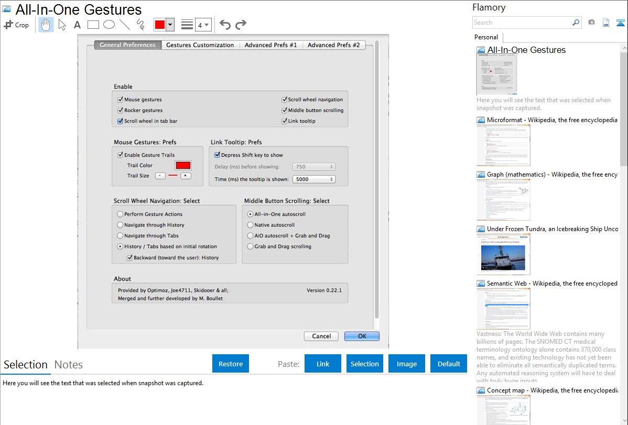The image size is (628, 425).
Task: Select History / Tabs based on initial rotation
Action: pos(120,246)
